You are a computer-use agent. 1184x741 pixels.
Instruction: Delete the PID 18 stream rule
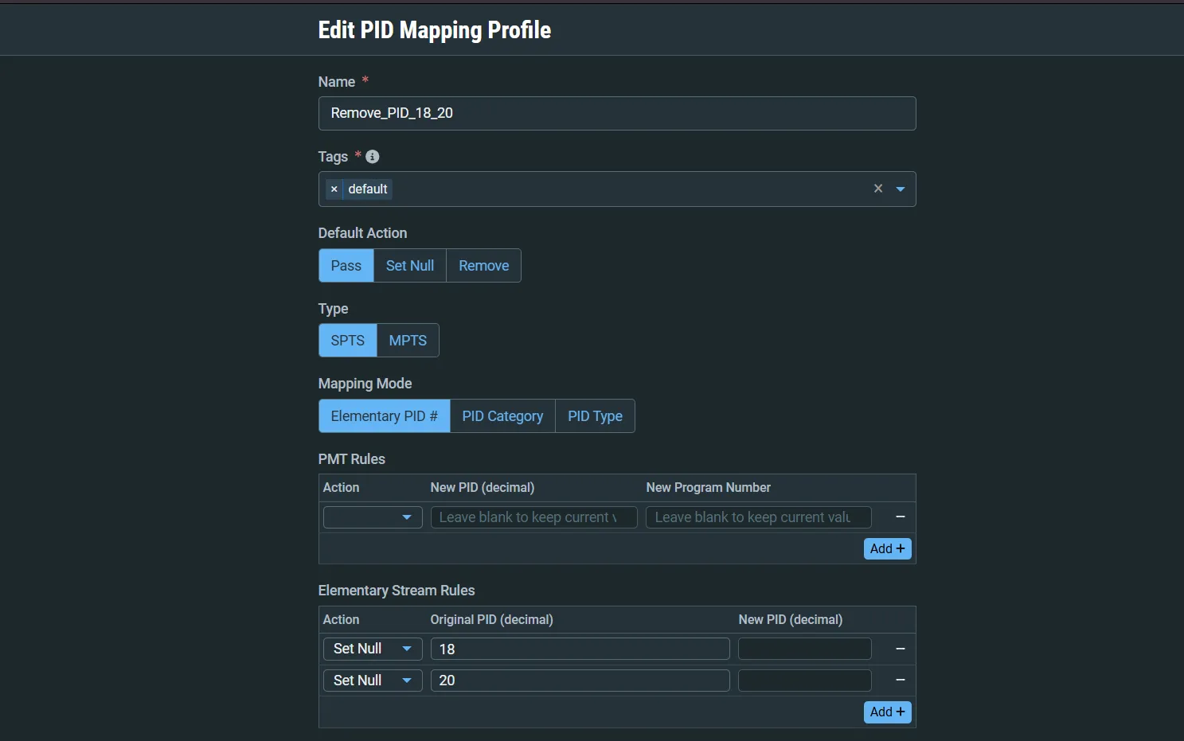point(901,649)
